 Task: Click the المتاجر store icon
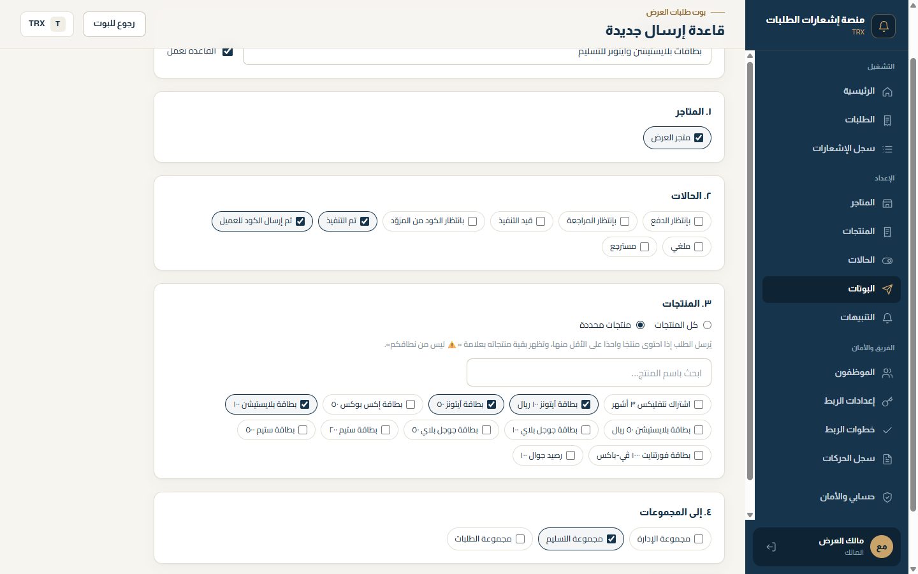pyautogui.click(x=887, y=203)
